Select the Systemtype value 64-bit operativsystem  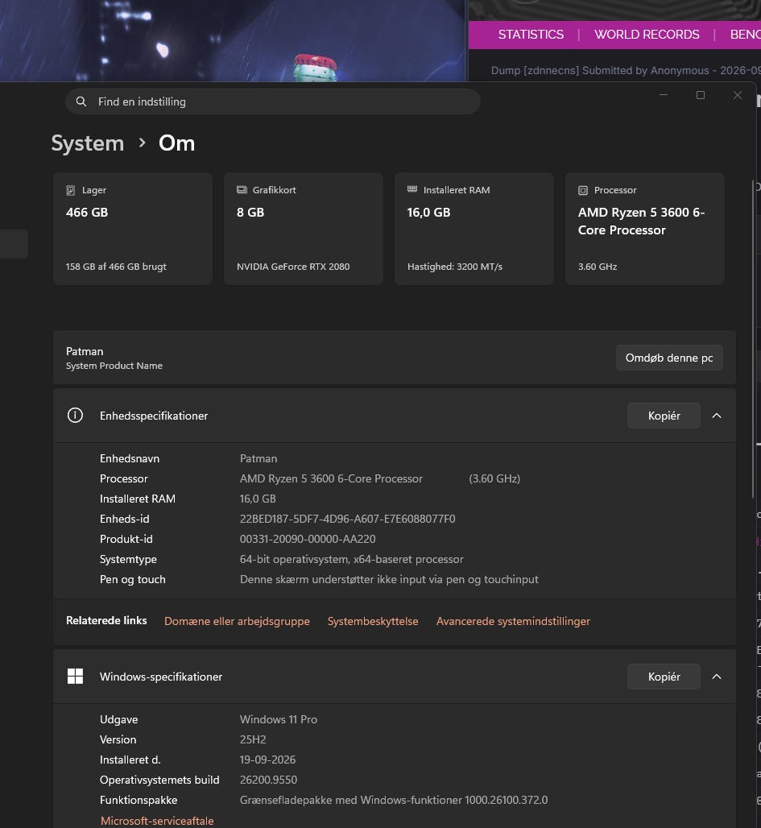tap(352, 559)
